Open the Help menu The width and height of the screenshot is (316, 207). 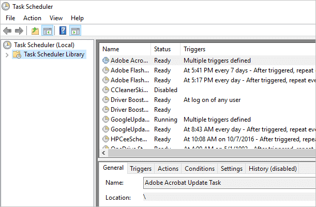tap(77, 18)
